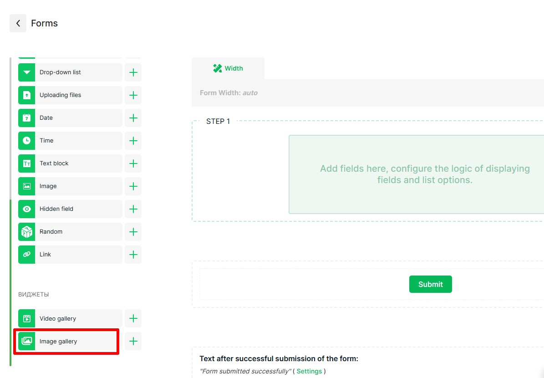
Task: Open Settings link for success text
Action: pyautogui.click(x=309, y=371)
